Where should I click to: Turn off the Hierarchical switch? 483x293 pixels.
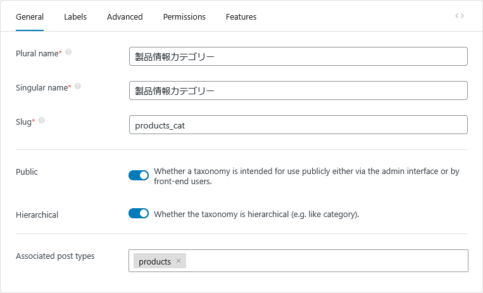(139, 214)
